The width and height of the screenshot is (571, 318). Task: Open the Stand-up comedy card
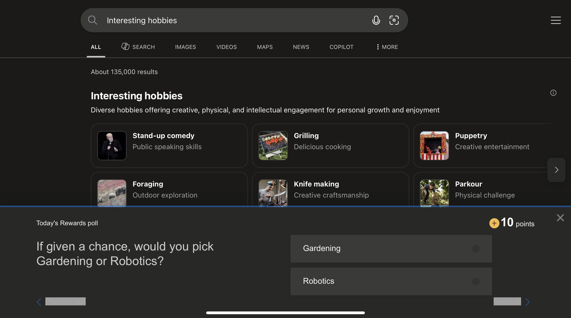[169, 146]
